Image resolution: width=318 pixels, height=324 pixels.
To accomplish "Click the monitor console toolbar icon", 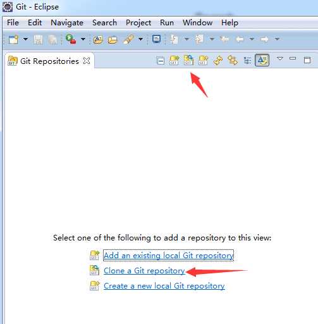I will (157, 39).
